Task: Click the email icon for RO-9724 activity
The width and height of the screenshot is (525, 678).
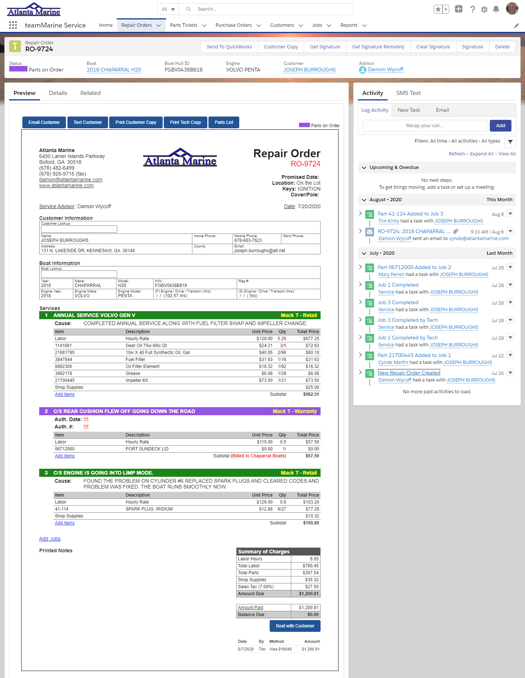Action: click(x=370, y=232)
